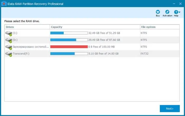185x116 pixels.
Task: Click the Buy label text
Action: click(x=158, y=16)
